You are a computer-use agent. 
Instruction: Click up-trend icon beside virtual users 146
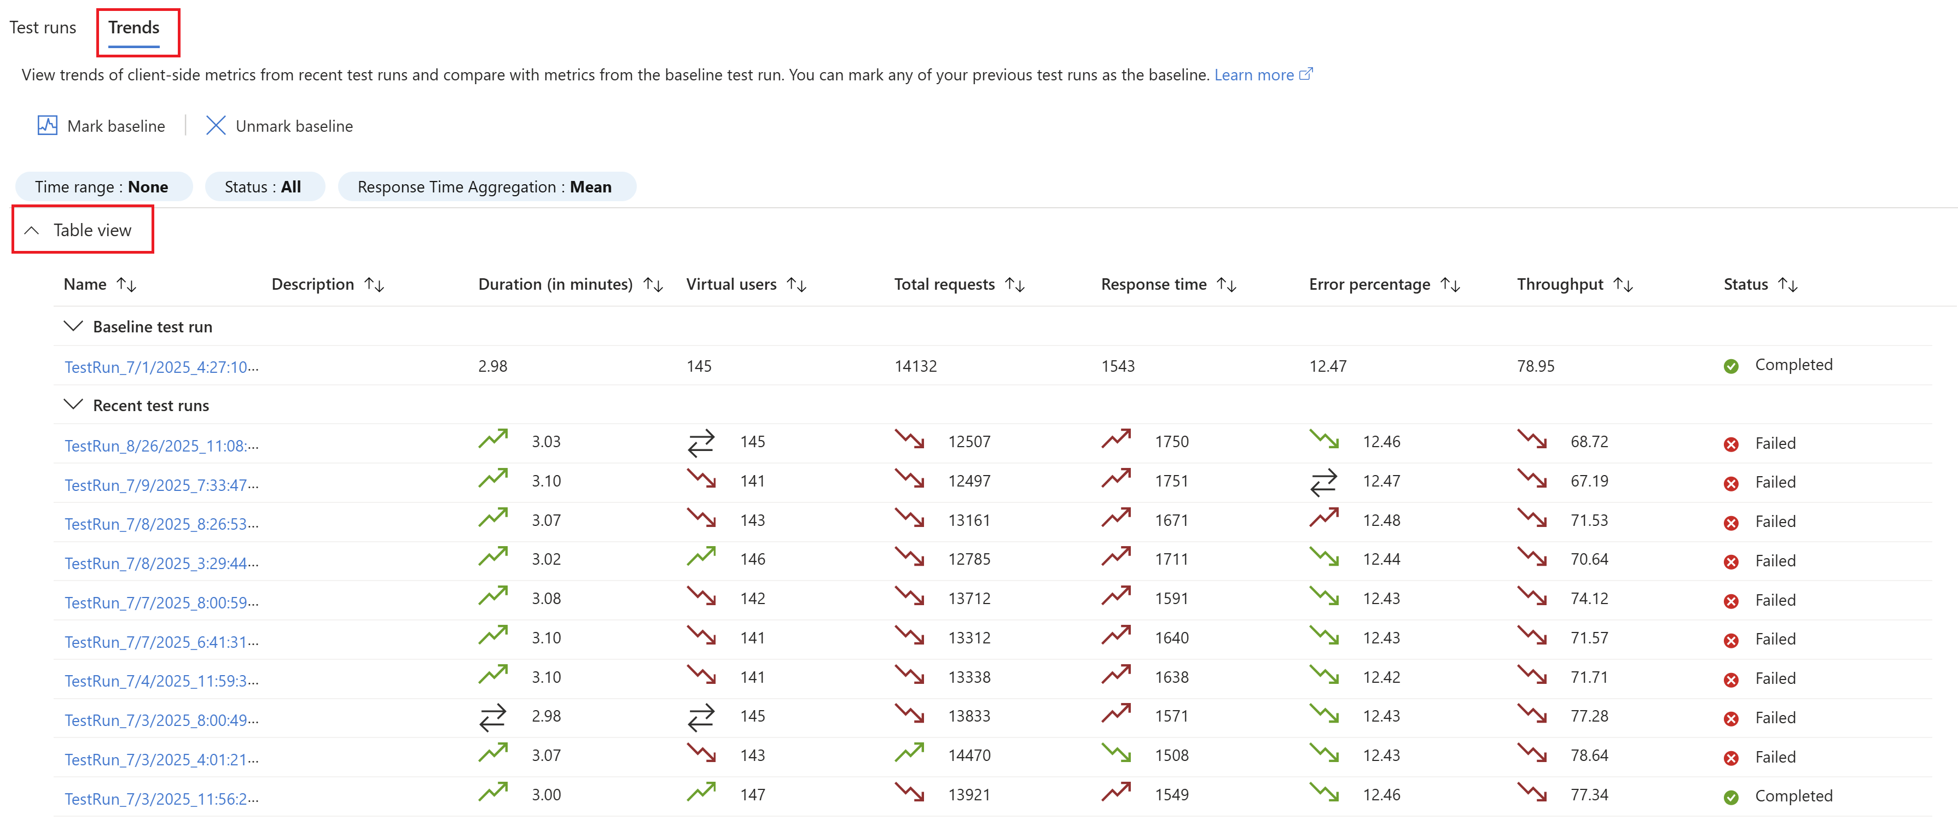point(701,557)
